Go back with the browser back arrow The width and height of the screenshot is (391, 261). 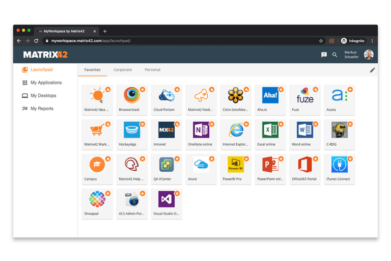click(x=19, y=41)
